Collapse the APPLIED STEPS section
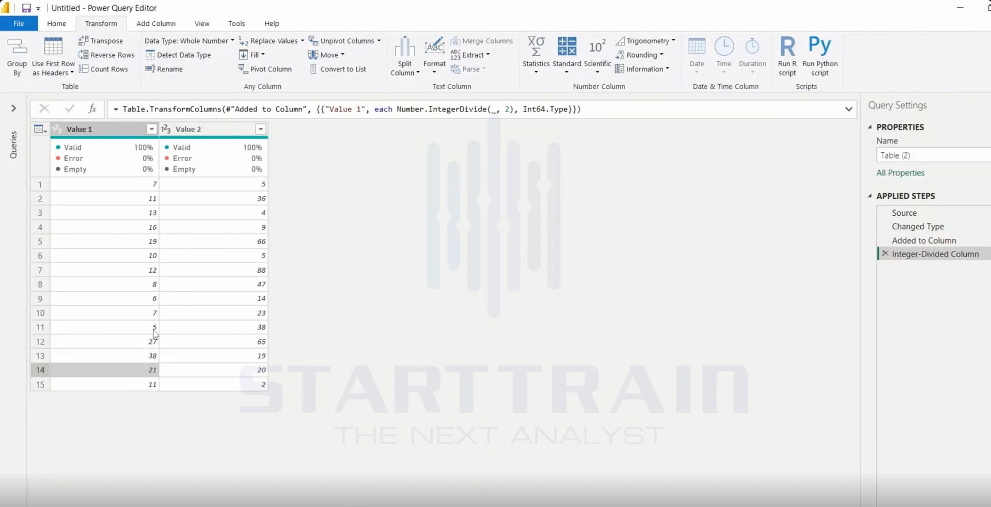 point(870,196)
